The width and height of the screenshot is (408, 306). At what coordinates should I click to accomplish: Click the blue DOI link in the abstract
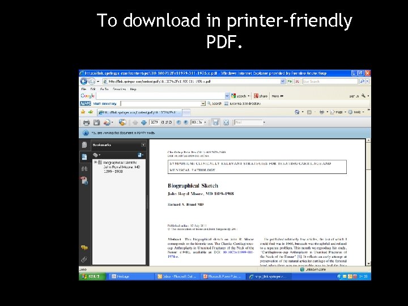[239, 252]
